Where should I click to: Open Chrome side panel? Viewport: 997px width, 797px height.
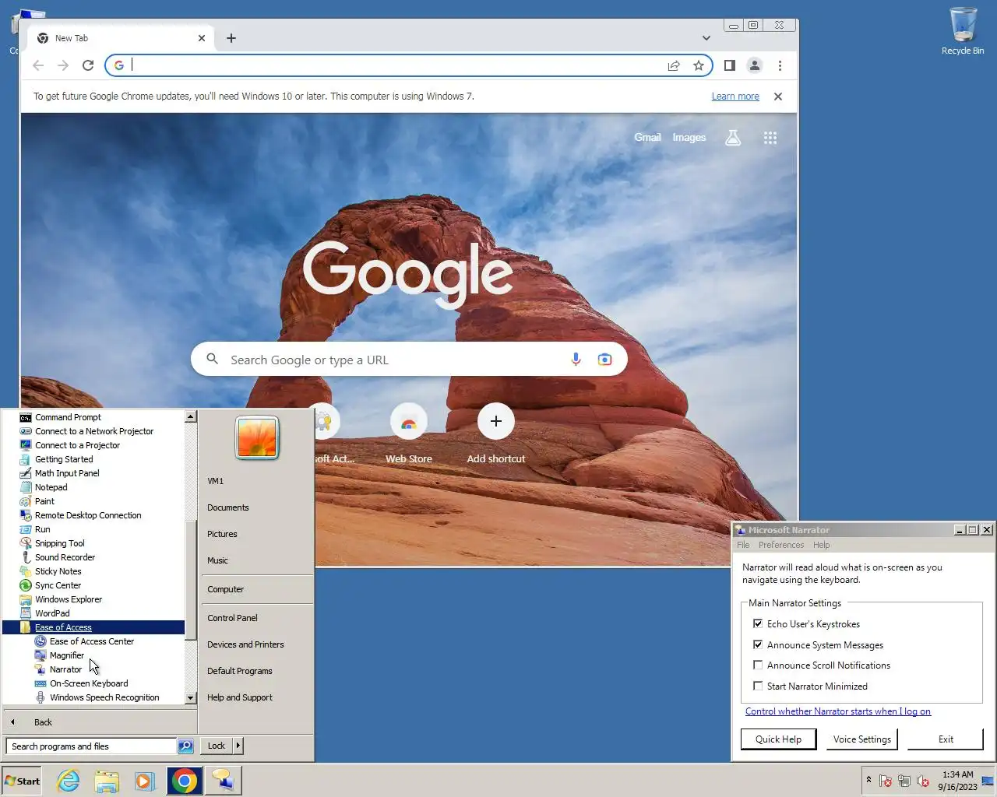click(x=730, y=65)
